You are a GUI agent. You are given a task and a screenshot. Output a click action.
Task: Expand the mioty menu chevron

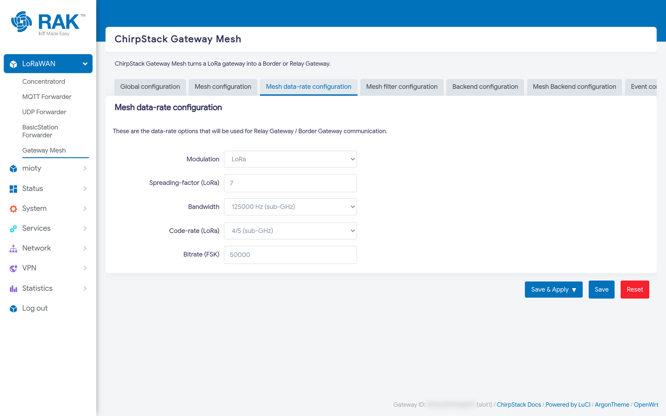85,168
